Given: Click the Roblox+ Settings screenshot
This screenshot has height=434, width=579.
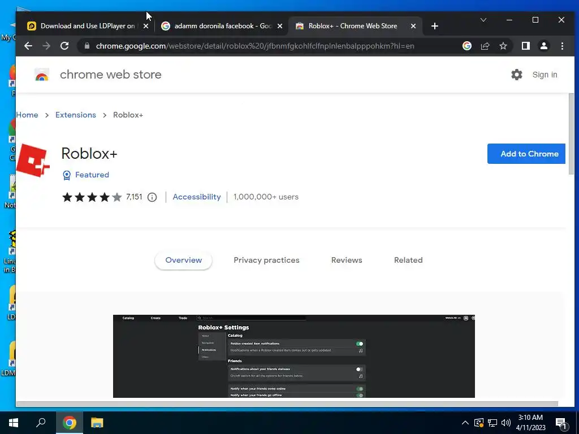Looking at the screenshot, I should coord(294,356).
